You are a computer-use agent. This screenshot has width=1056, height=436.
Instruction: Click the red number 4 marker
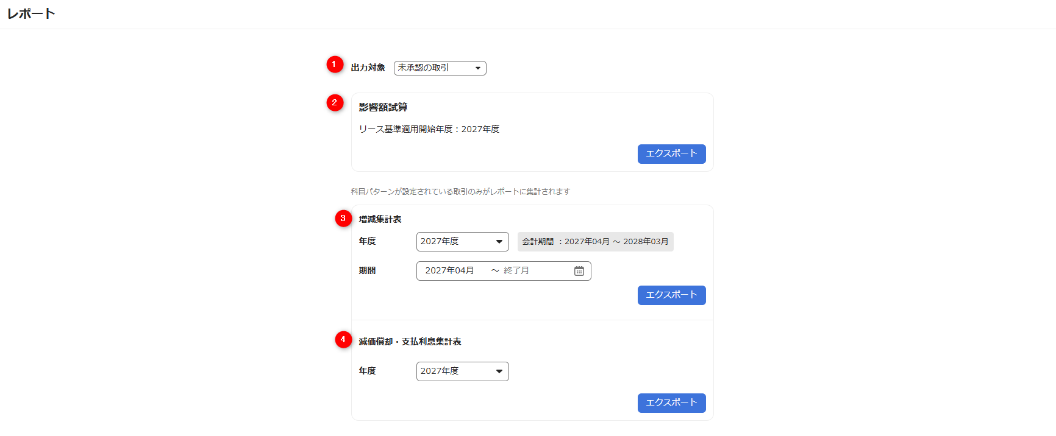343,340
